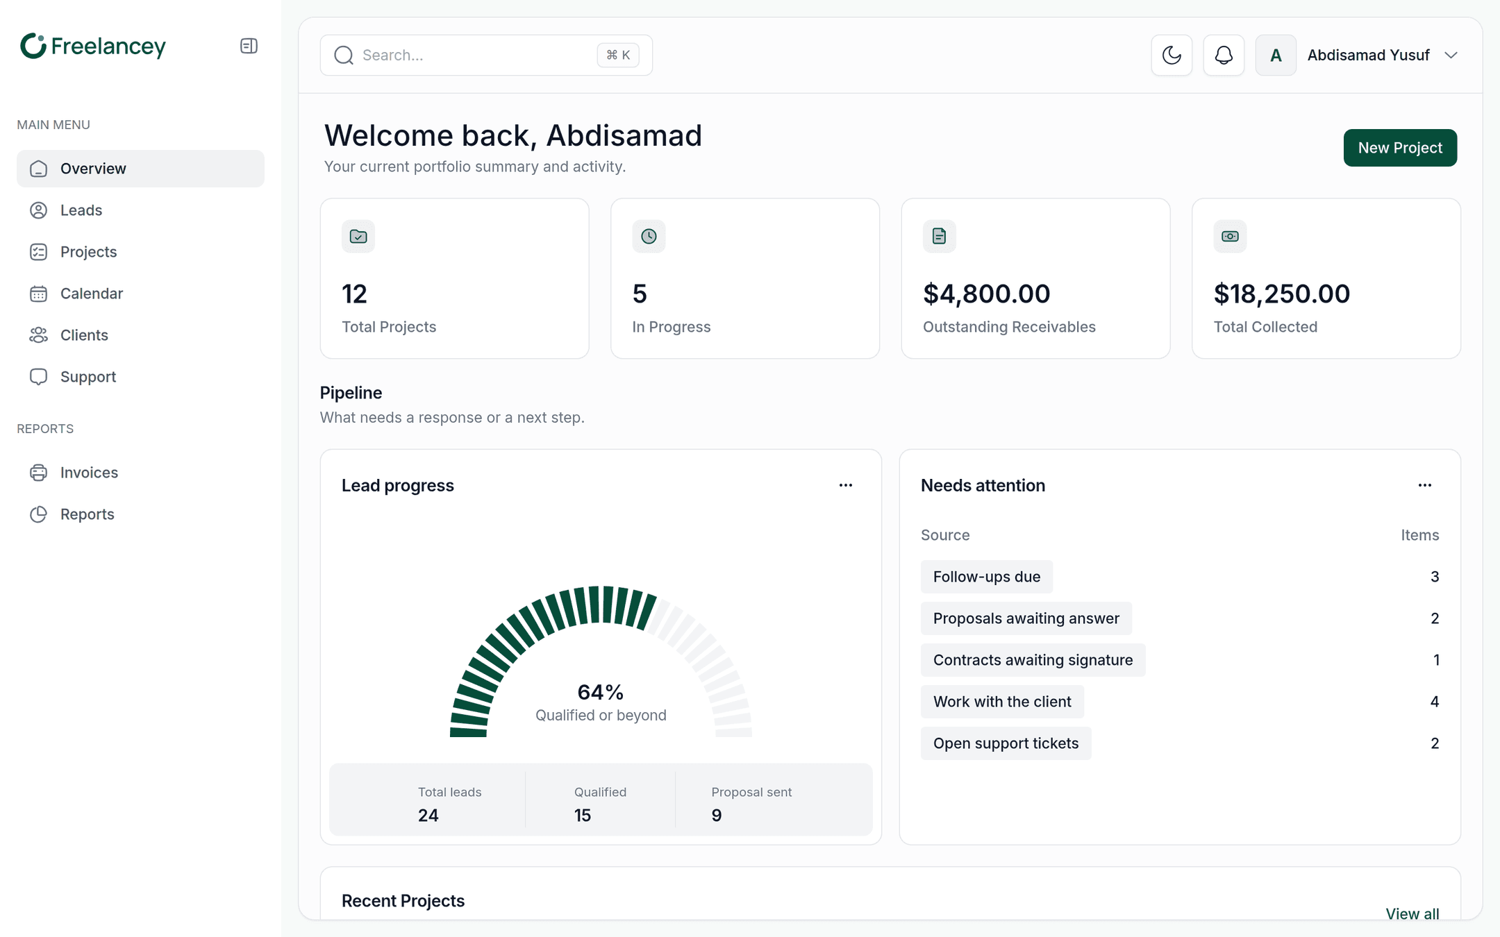Open the Projects menu item
Viewport: 1500px width, 937px height.
click(x=140, y=252)
